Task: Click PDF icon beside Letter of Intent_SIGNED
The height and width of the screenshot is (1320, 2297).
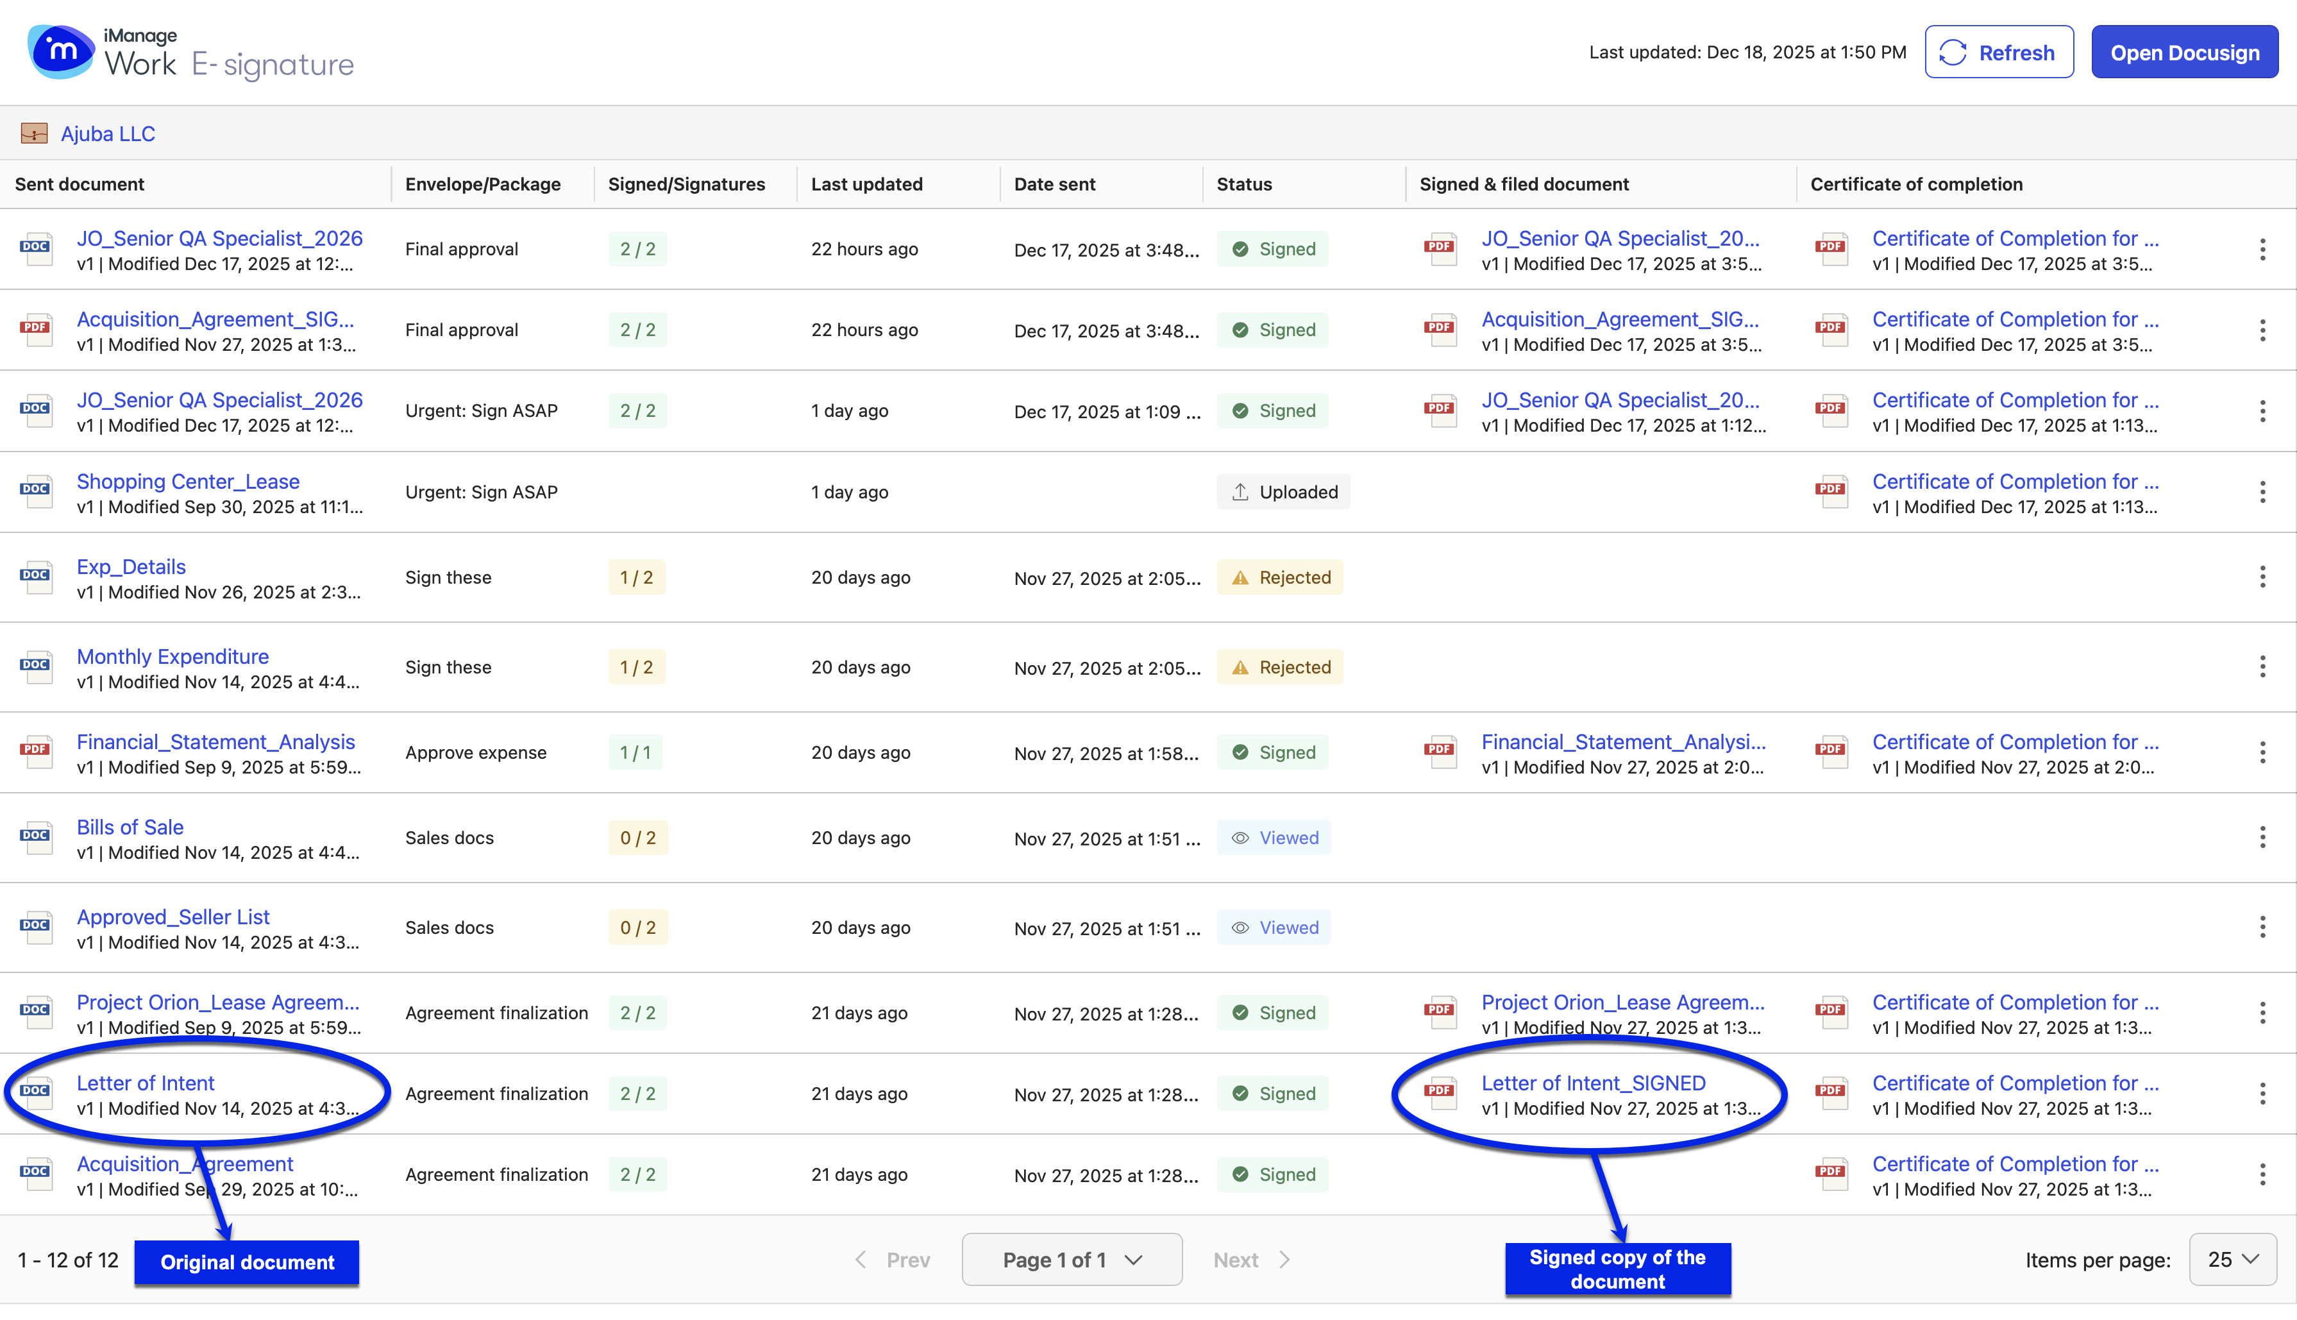Action: coord(1440,1092)
